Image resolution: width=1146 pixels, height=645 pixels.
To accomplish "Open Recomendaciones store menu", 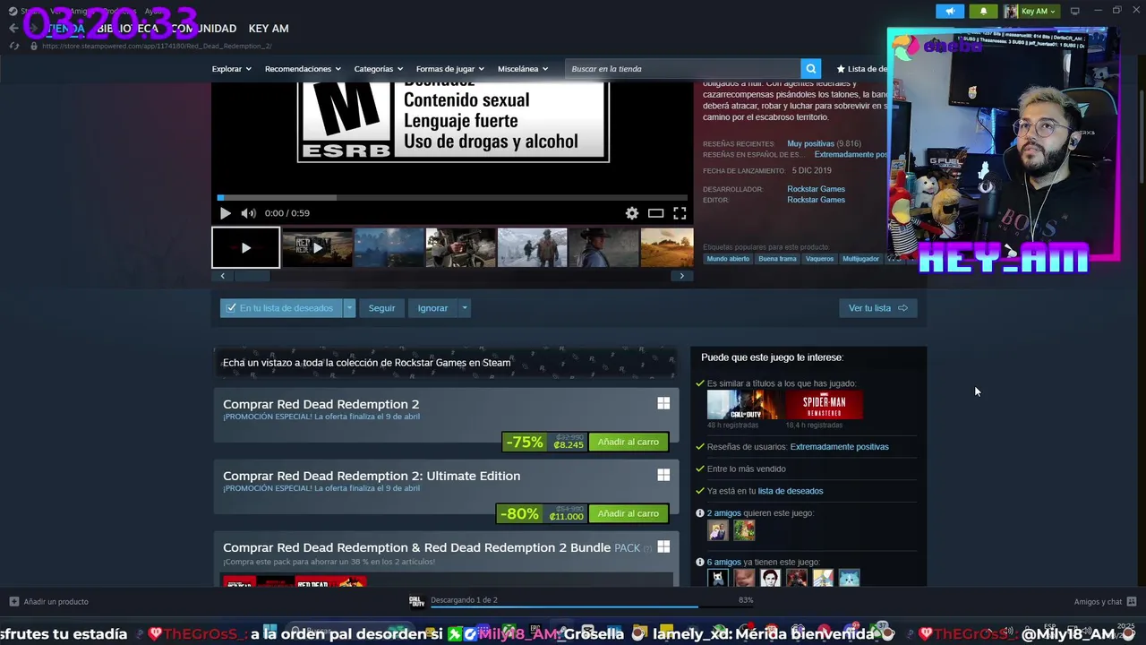I will [x=303, y=69].
